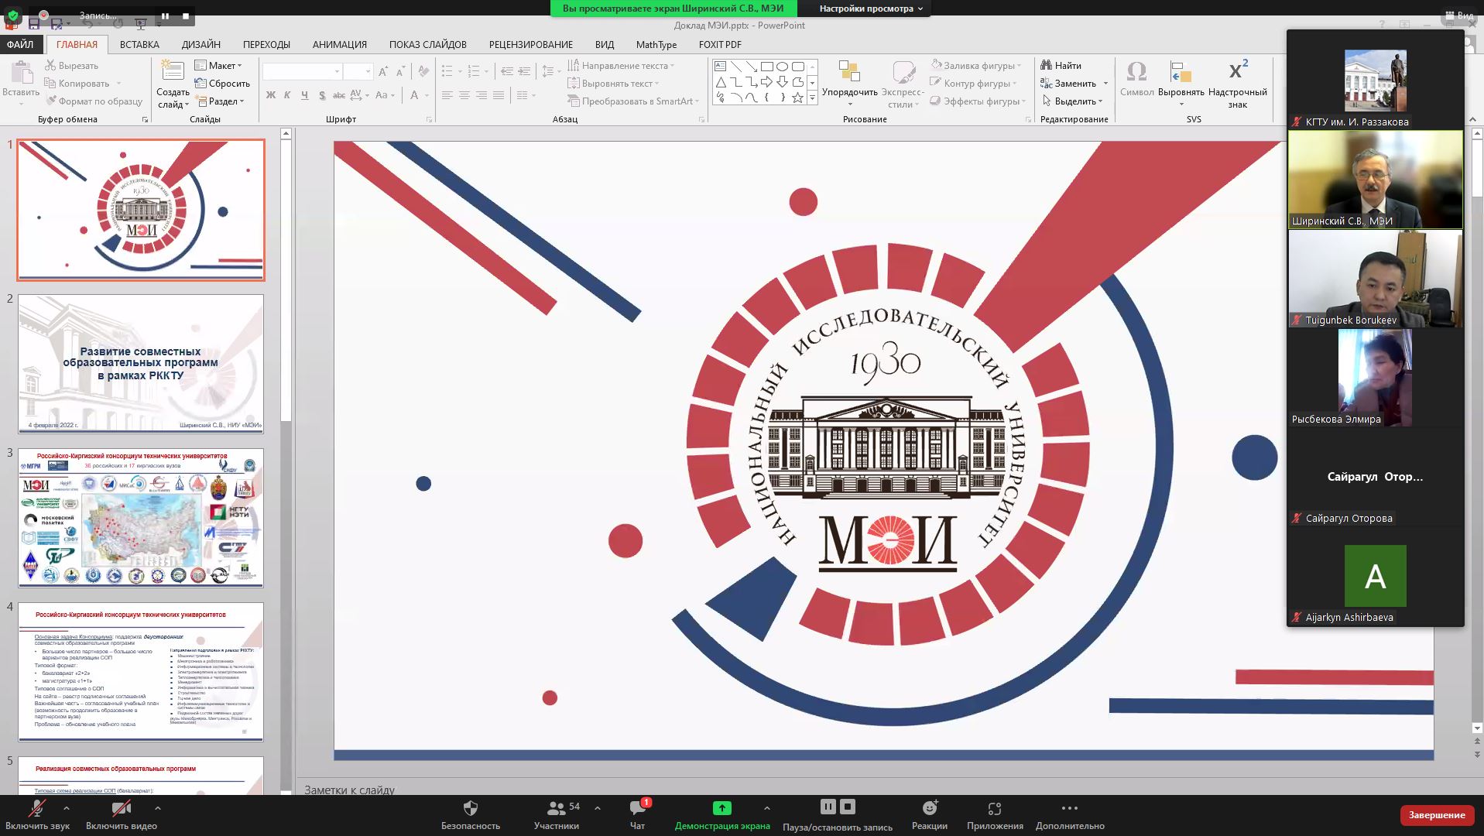The height and width of the screenshot is (836, 1484).
Task: Pause the Zoom recording in toolbar
Action: [x=828, y=807]
